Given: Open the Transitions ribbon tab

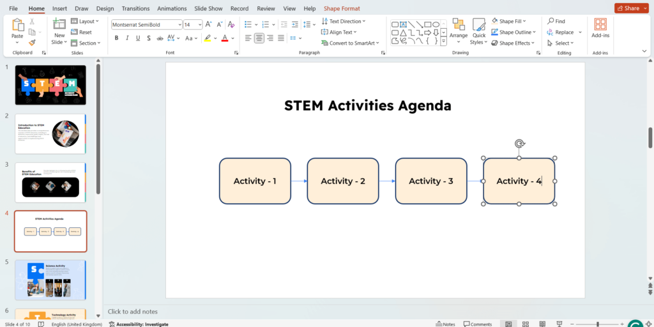Looking at the screenshot, I should click(135, 8).
